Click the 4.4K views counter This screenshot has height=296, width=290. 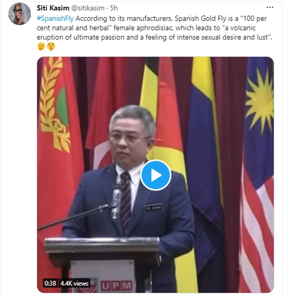coord(74,283)
